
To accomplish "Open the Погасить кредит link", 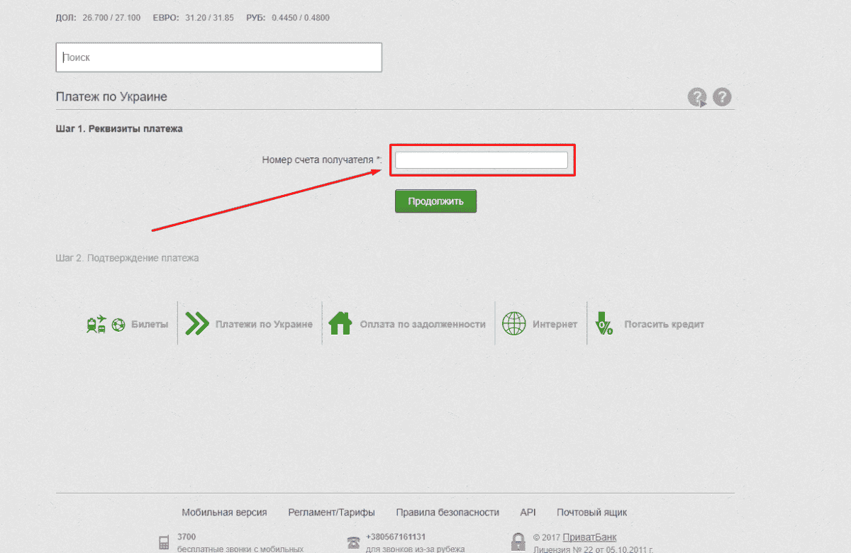I will 664,325.
